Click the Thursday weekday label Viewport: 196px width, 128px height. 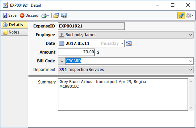(x=109, y=44)
